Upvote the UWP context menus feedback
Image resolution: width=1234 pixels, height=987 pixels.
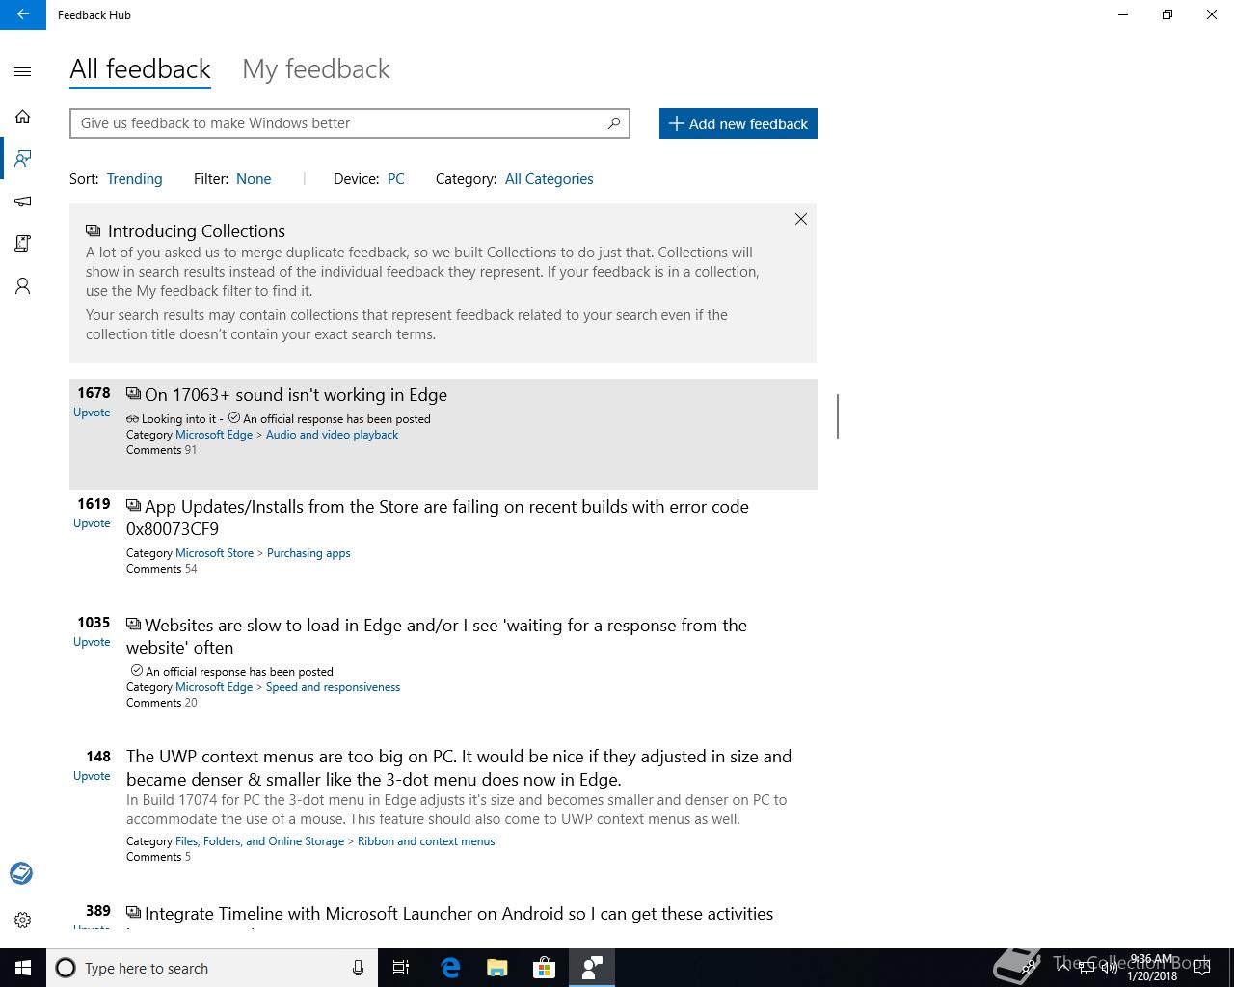[x=92, y=776]
